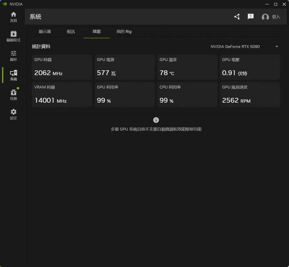Viewport: 289px width, 267px height.
Task: Open the 我的 Rig tab
Action: 124,32
